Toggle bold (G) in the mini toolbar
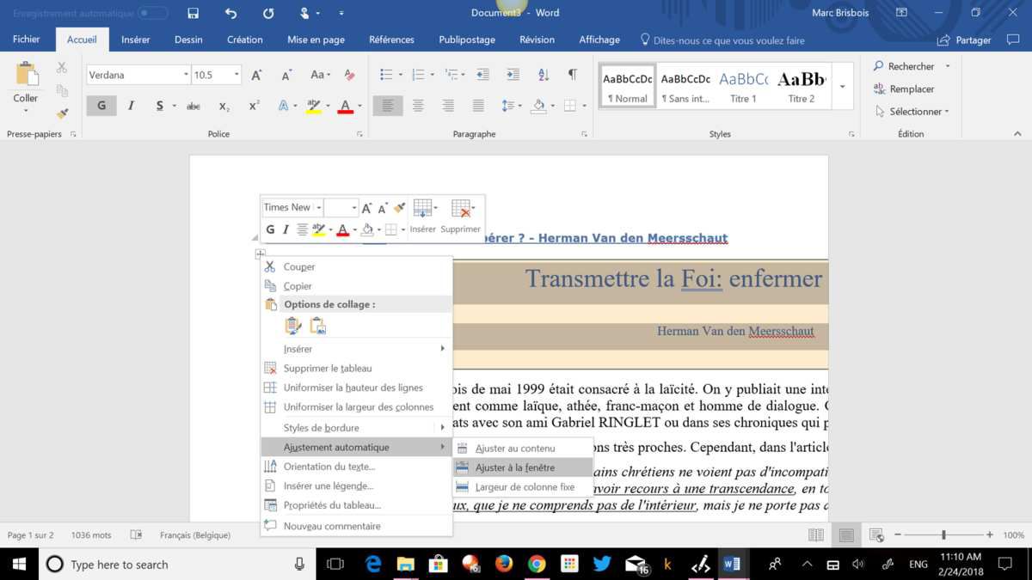Viewport: 1032px width, 580px height. [x=270, y=229]
